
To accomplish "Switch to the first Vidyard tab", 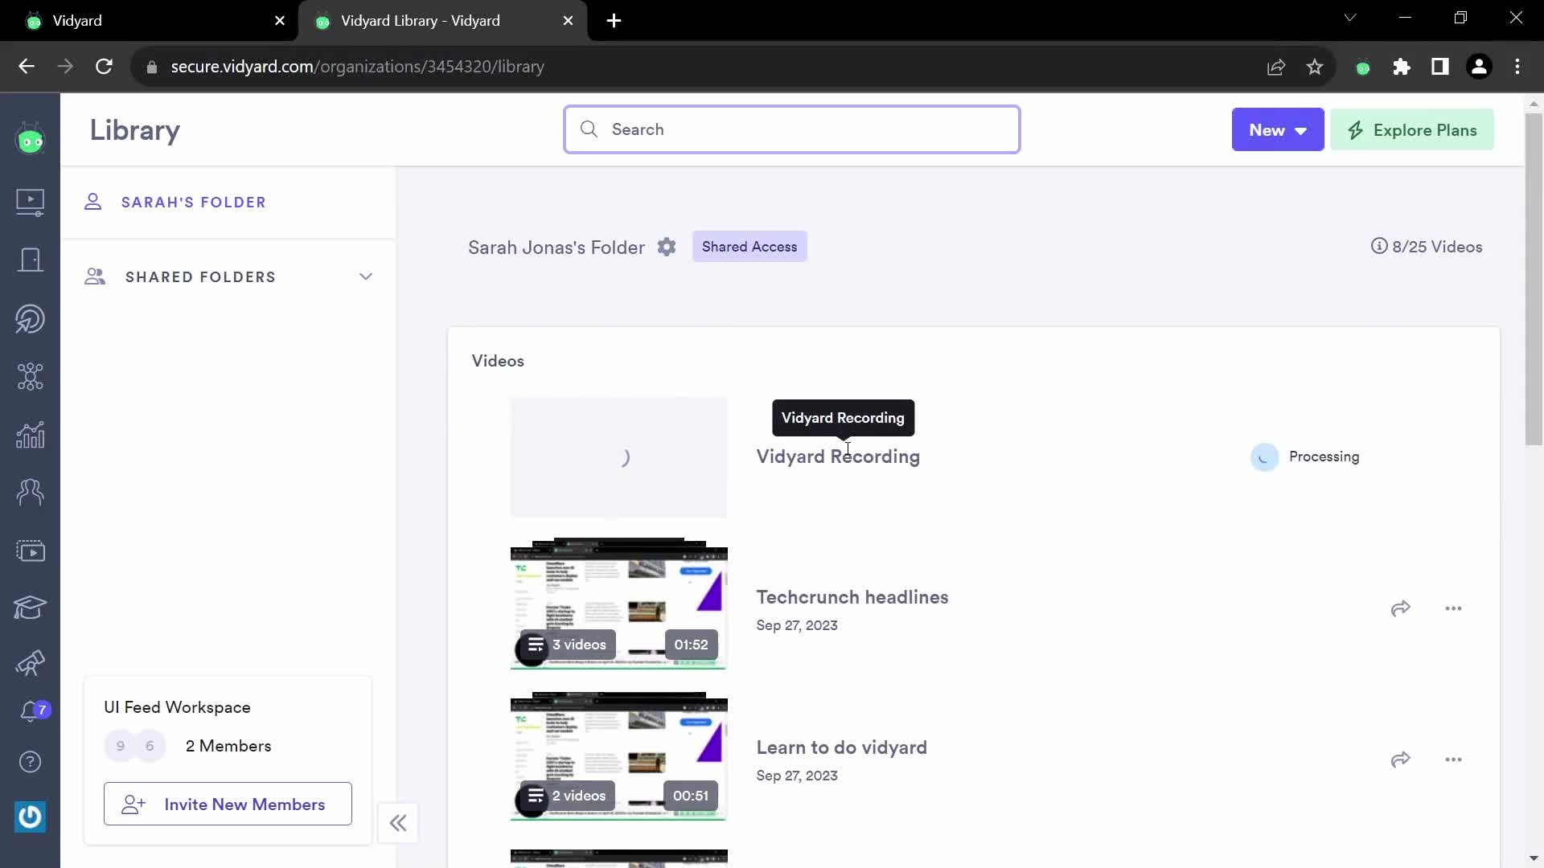I will (149, 21).
